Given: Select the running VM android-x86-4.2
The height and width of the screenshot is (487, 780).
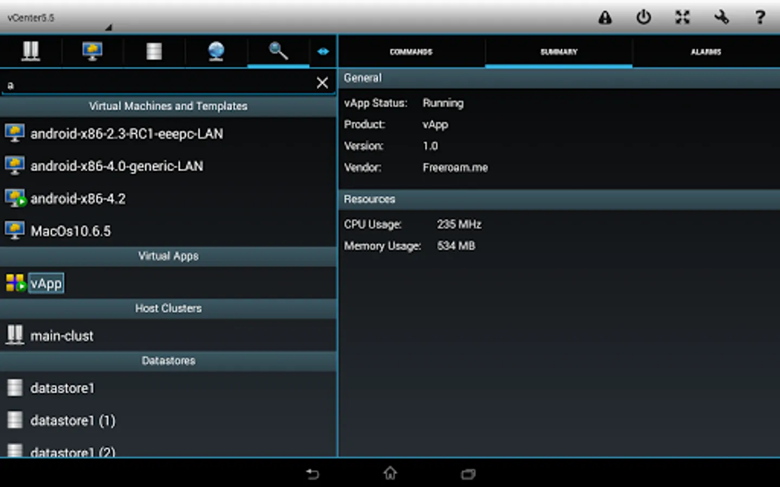Looking at the screenshot, I should [x=168, y=199].
